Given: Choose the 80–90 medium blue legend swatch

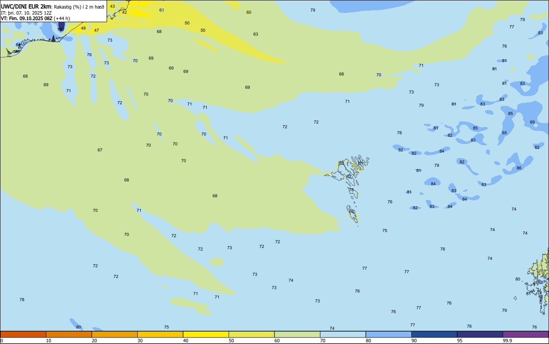Looking at the screenshot, I should tap(389, 334).
